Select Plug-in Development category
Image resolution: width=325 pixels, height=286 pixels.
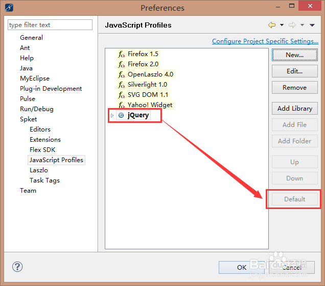pos(51,89)
